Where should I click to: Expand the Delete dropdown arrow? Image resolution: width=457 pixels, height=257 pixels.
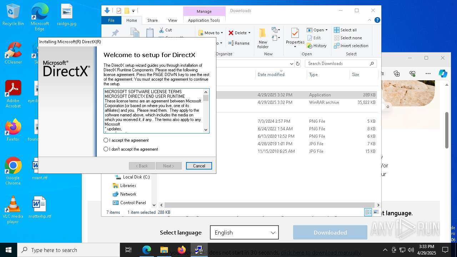click(249, 33)
